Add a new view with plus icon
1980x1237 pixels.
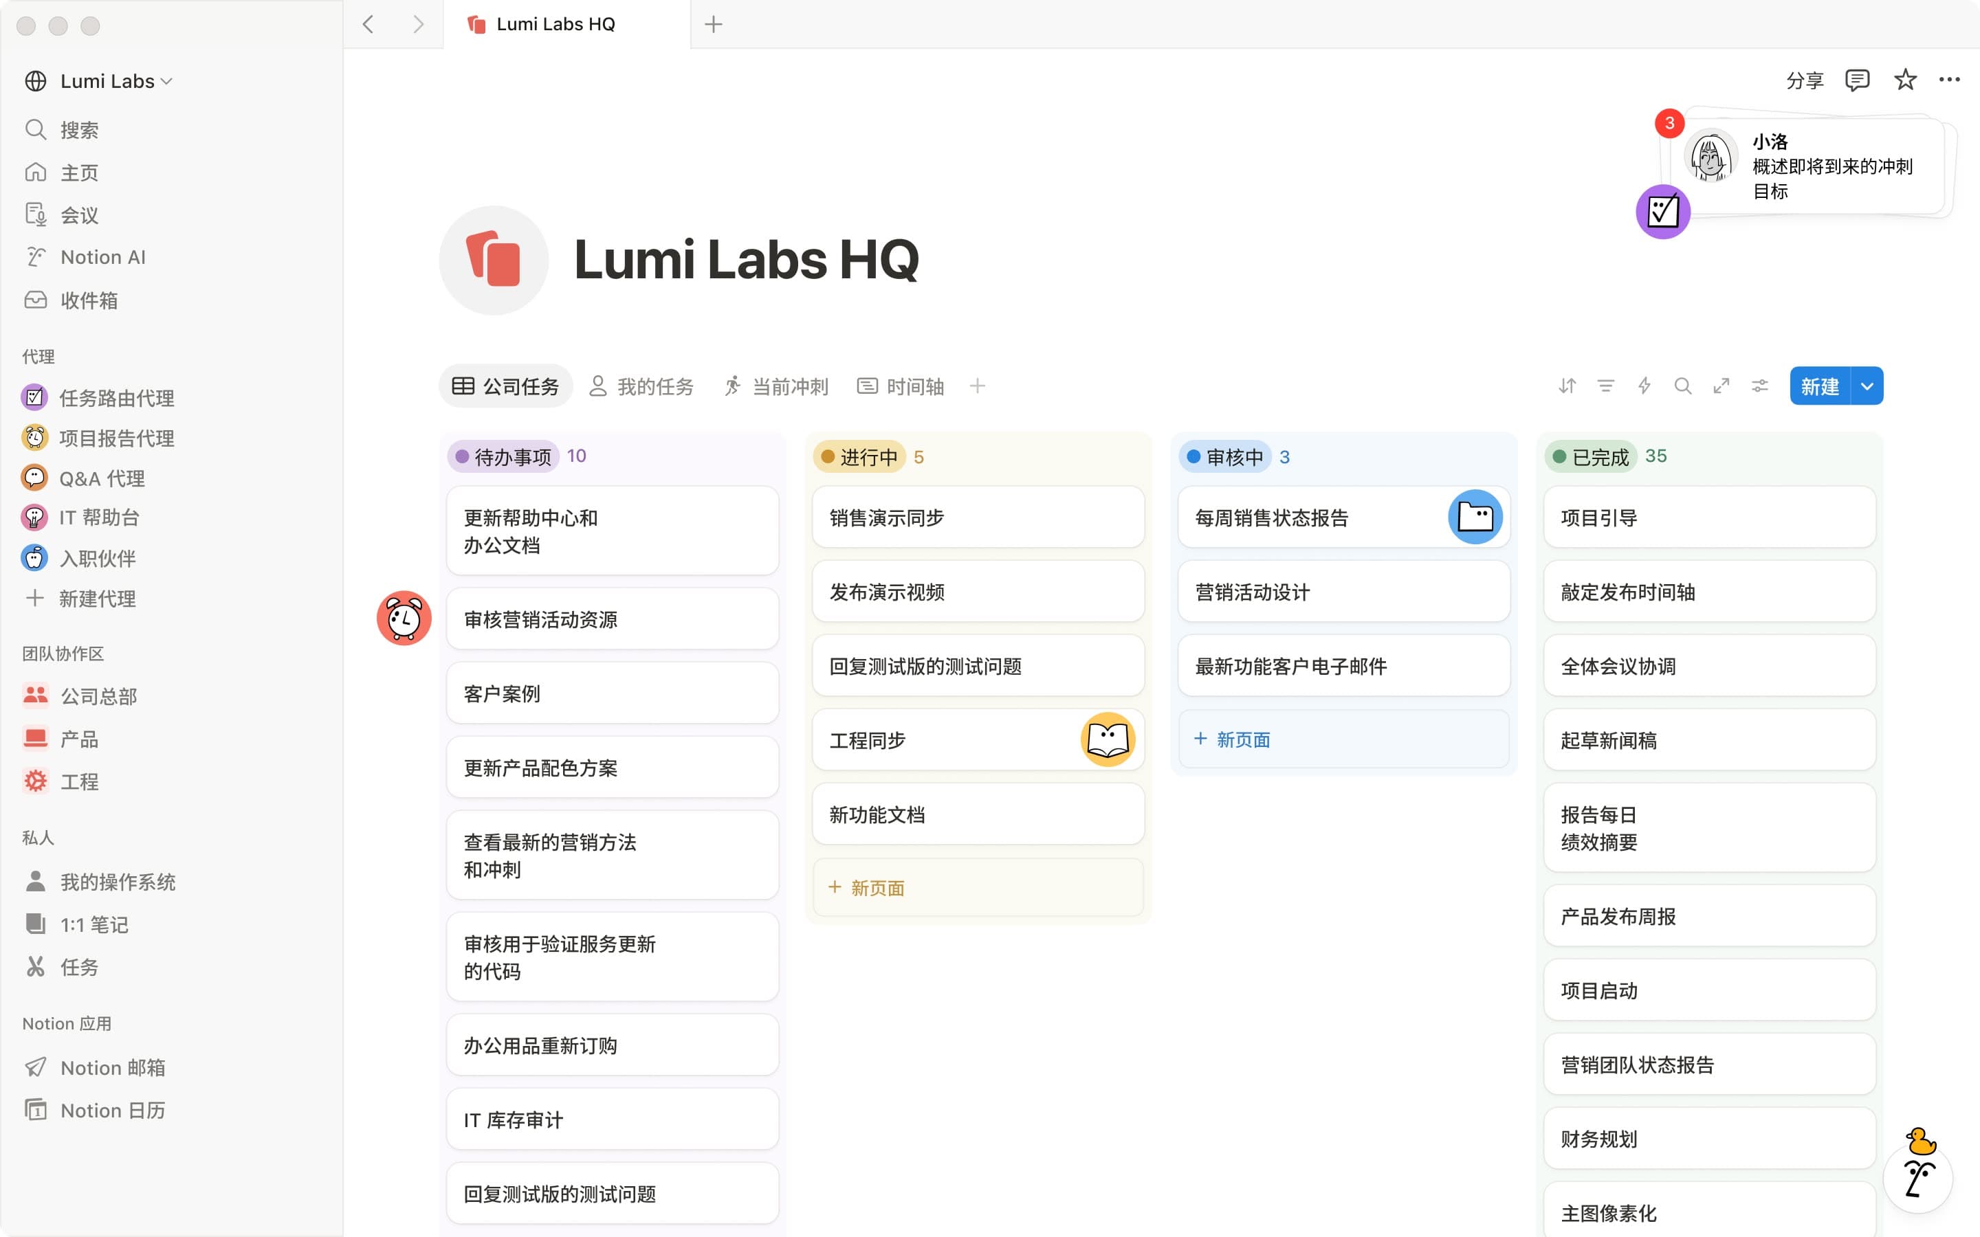(978, 386)
